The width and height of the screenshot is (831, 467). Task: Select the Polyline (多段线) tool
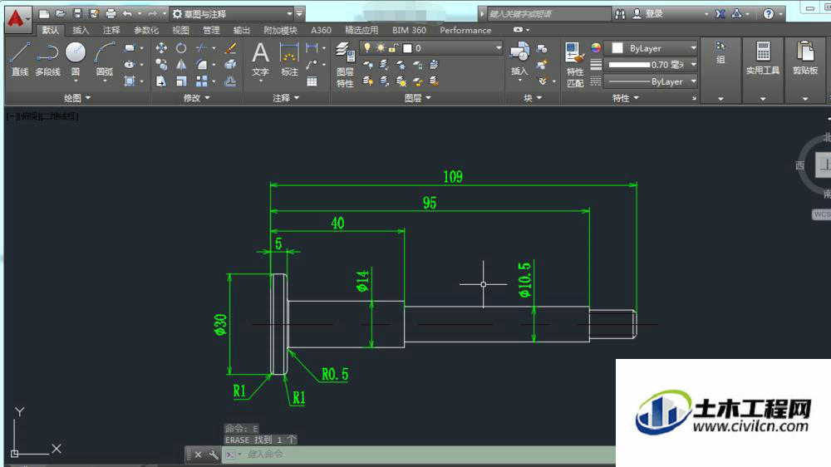pyautogui.click(x=47, y=59)
